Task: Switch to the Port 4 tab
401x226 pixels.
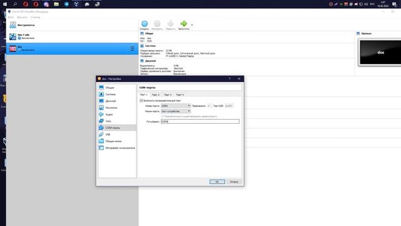Action: pyautogui.click(x=180, y=95)
